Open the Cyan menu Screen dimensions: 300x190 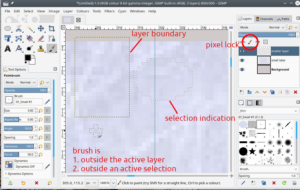(122, 11)
